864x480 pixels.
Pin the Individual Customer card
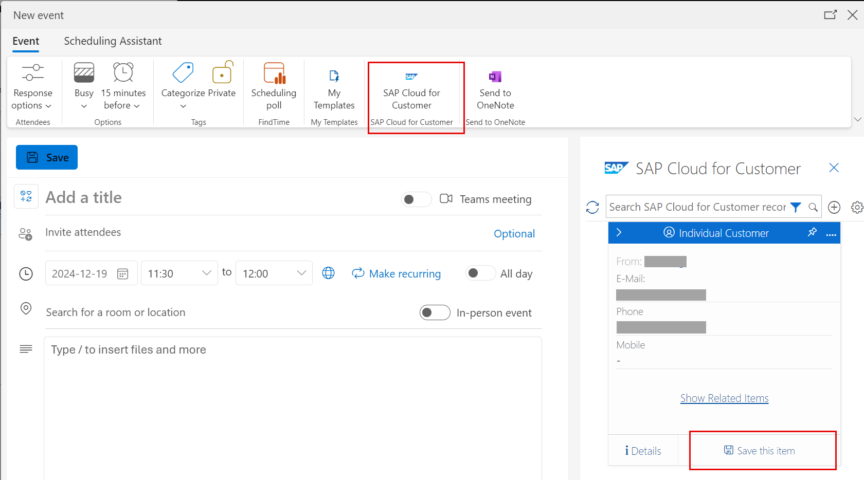tap(812, 232)
